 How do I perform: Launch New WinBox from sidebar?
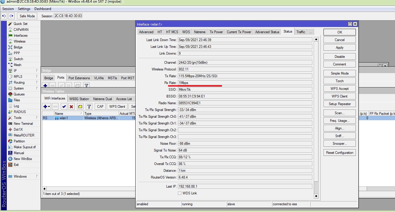23,159
